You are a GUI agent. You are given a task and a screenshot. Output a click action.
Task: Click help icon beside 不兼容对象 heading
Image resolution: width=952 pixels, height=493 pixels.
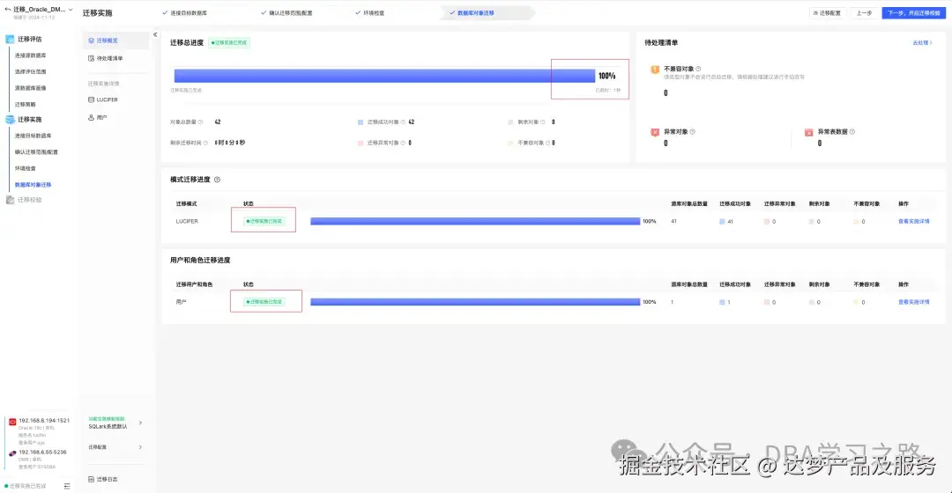(698, 70)
